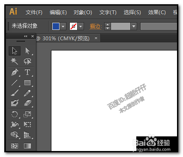Select the Warp tool

pos(15,124)
